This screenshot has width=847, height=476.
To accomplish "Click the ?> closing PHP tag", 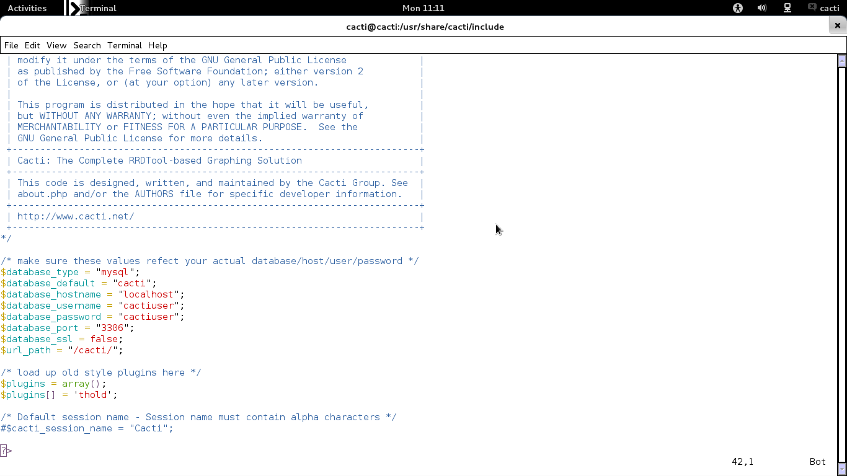I will coord(6,451).
